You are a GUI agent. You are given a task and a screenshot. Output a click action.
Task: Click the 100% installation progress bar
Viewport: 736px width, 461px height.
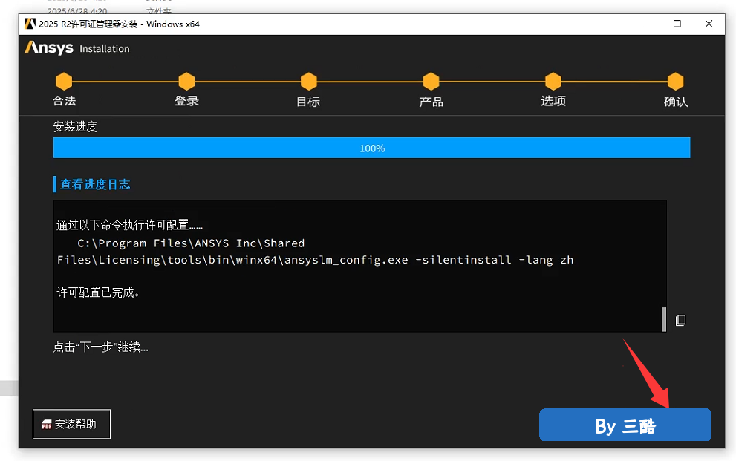coord(372,148)
